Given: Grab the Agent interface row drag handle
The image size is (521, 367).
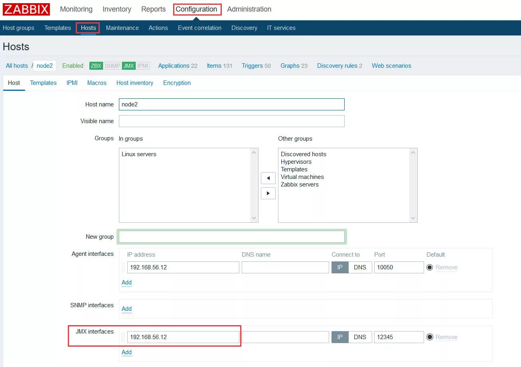Looking at the screenshot, I should coord(123,267).
